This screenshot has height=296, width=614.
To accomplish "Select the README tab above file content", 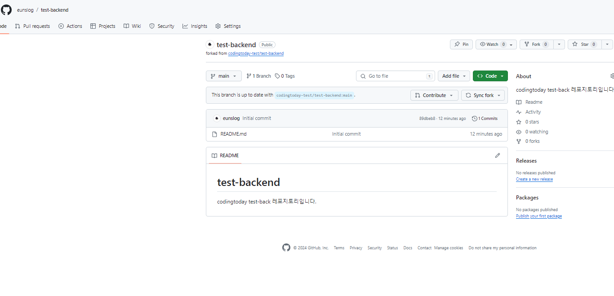I will tap(225, 155).
